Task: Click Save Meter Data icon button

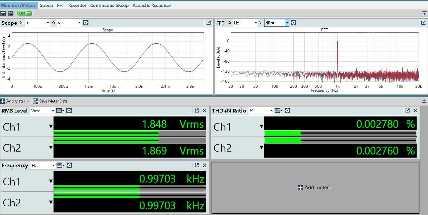Action: click(35, 101)
